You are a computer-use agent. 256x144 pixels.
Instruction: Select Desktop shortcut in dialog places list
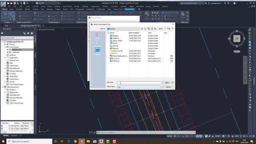coord(98,51)
